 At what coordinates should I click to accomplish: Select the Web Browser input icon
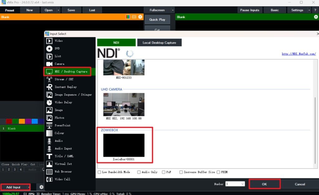tap(49, 172)
